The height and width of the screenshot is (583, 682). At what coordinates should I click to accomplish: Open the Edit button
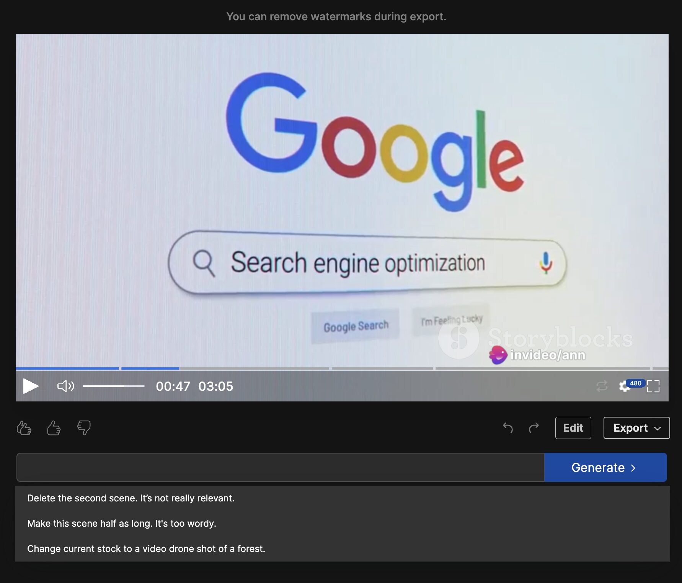coord(573,428)
